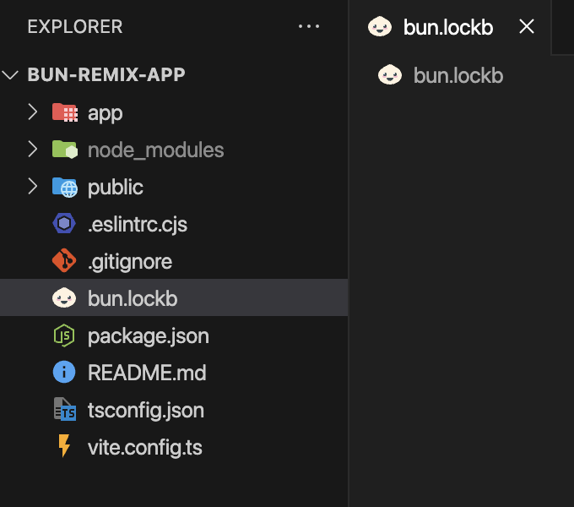The width and height of the screenshot is (574, 507).
Task: Click the blue info icon for README.md
Action: (x=64, y=372)
